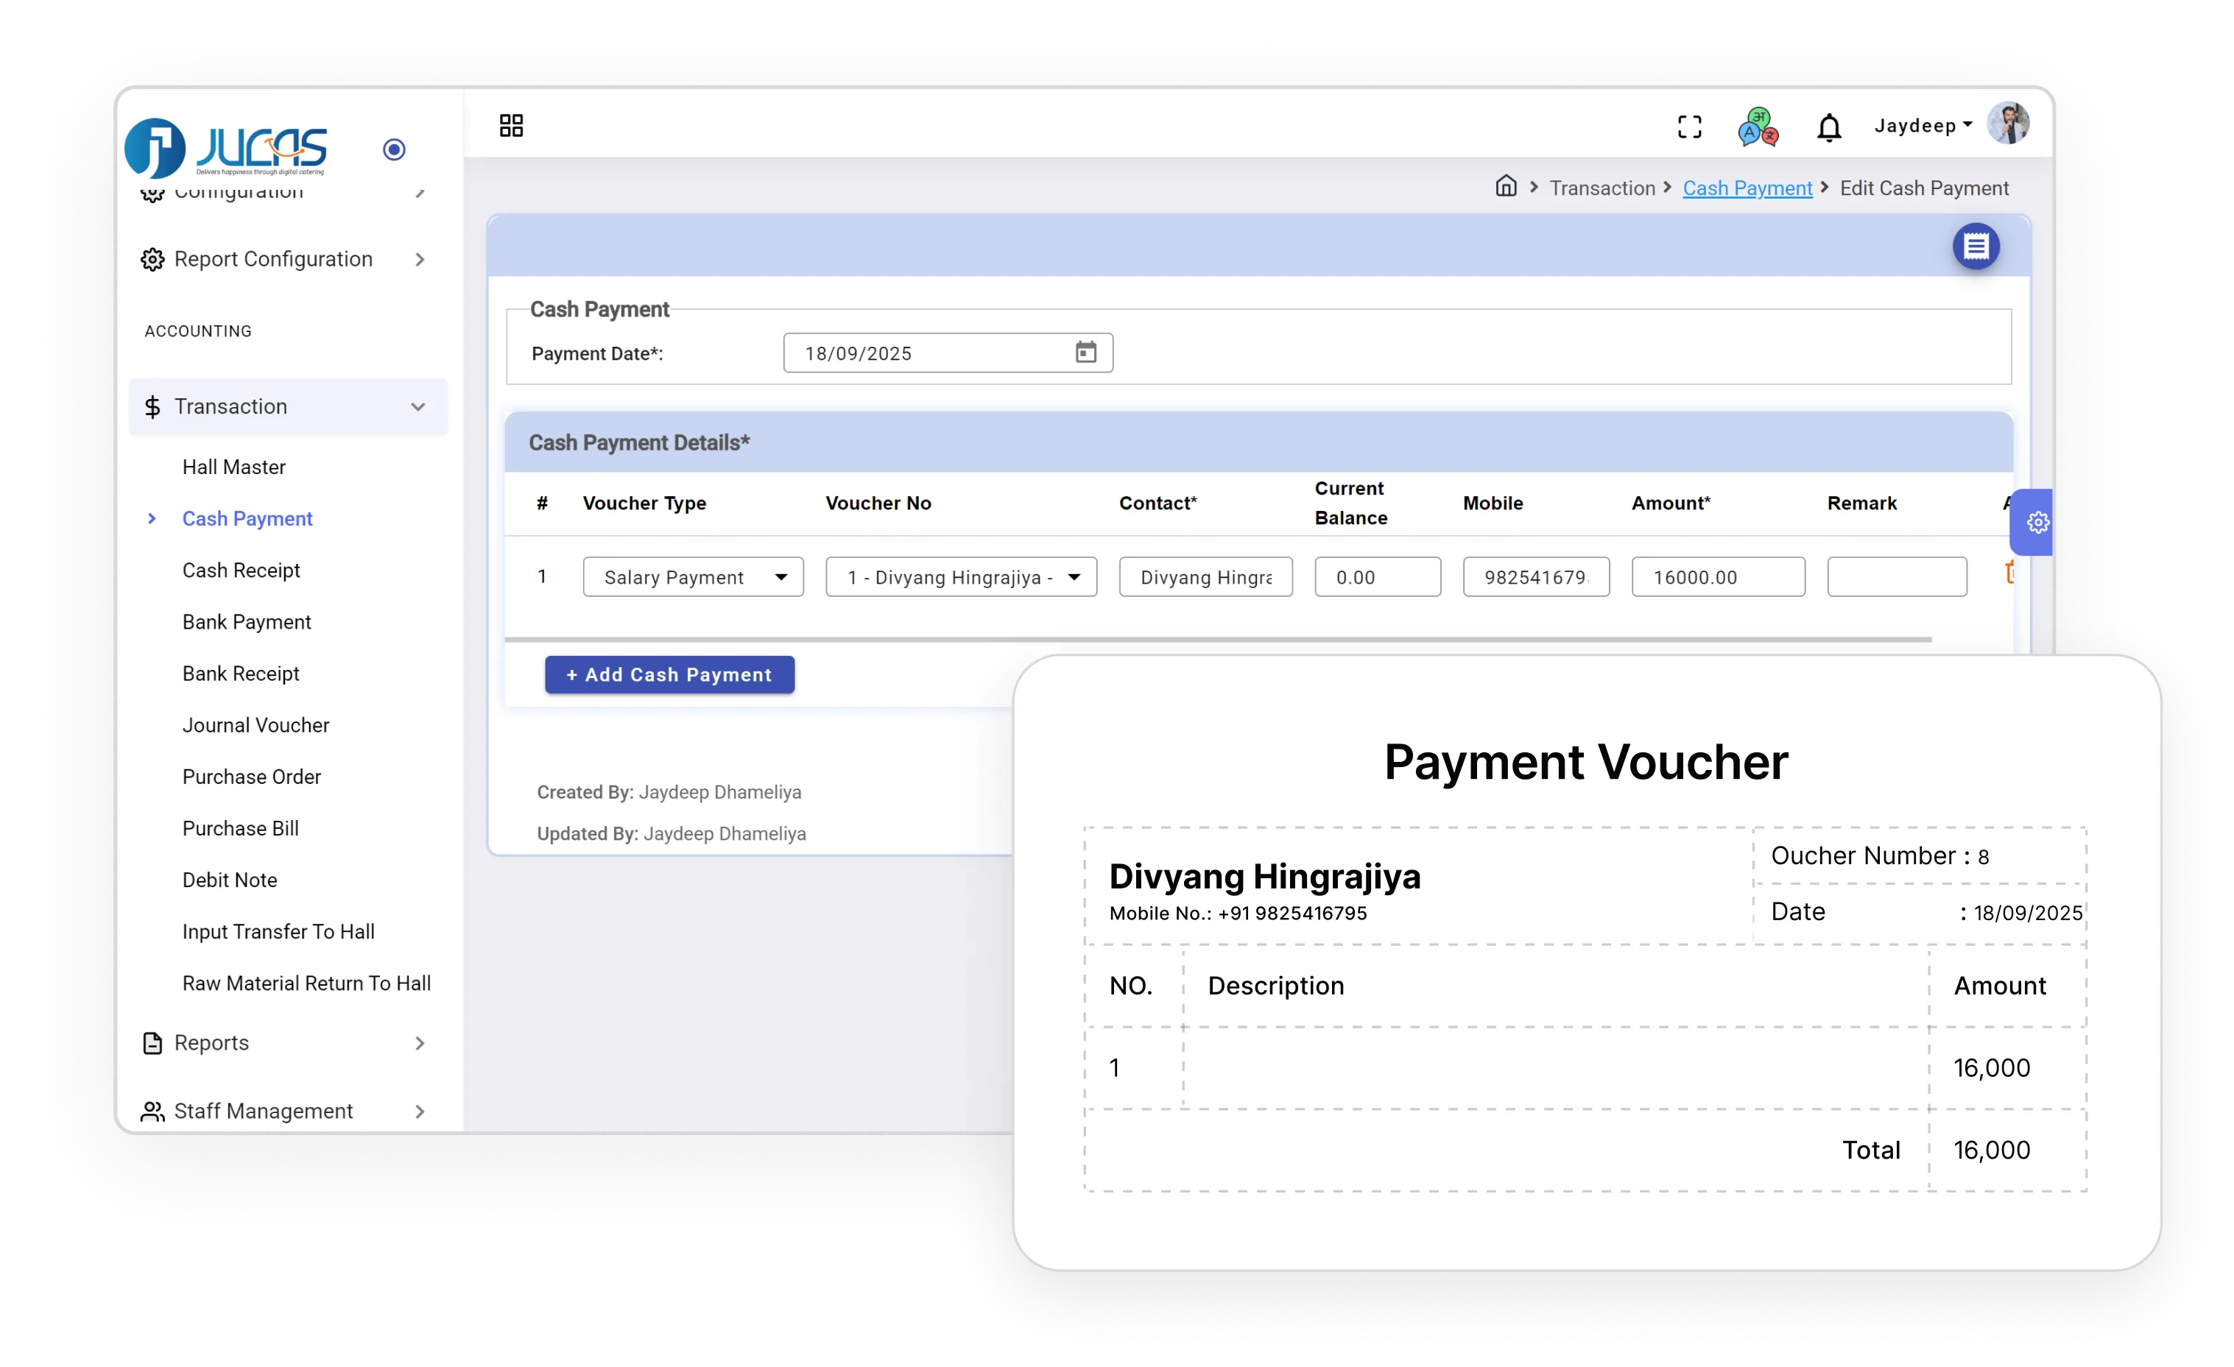
Task: Click inside the Amount field showing 16000.00
Action: [1718, 576]
